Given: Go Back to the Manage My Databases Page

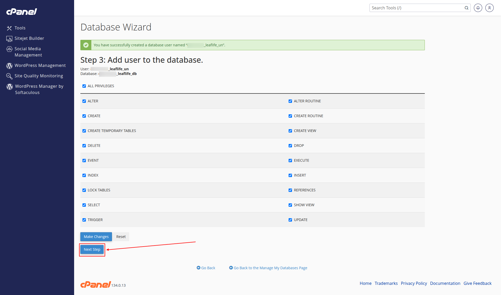Looking at the screenshot, I should coord(270,268).
